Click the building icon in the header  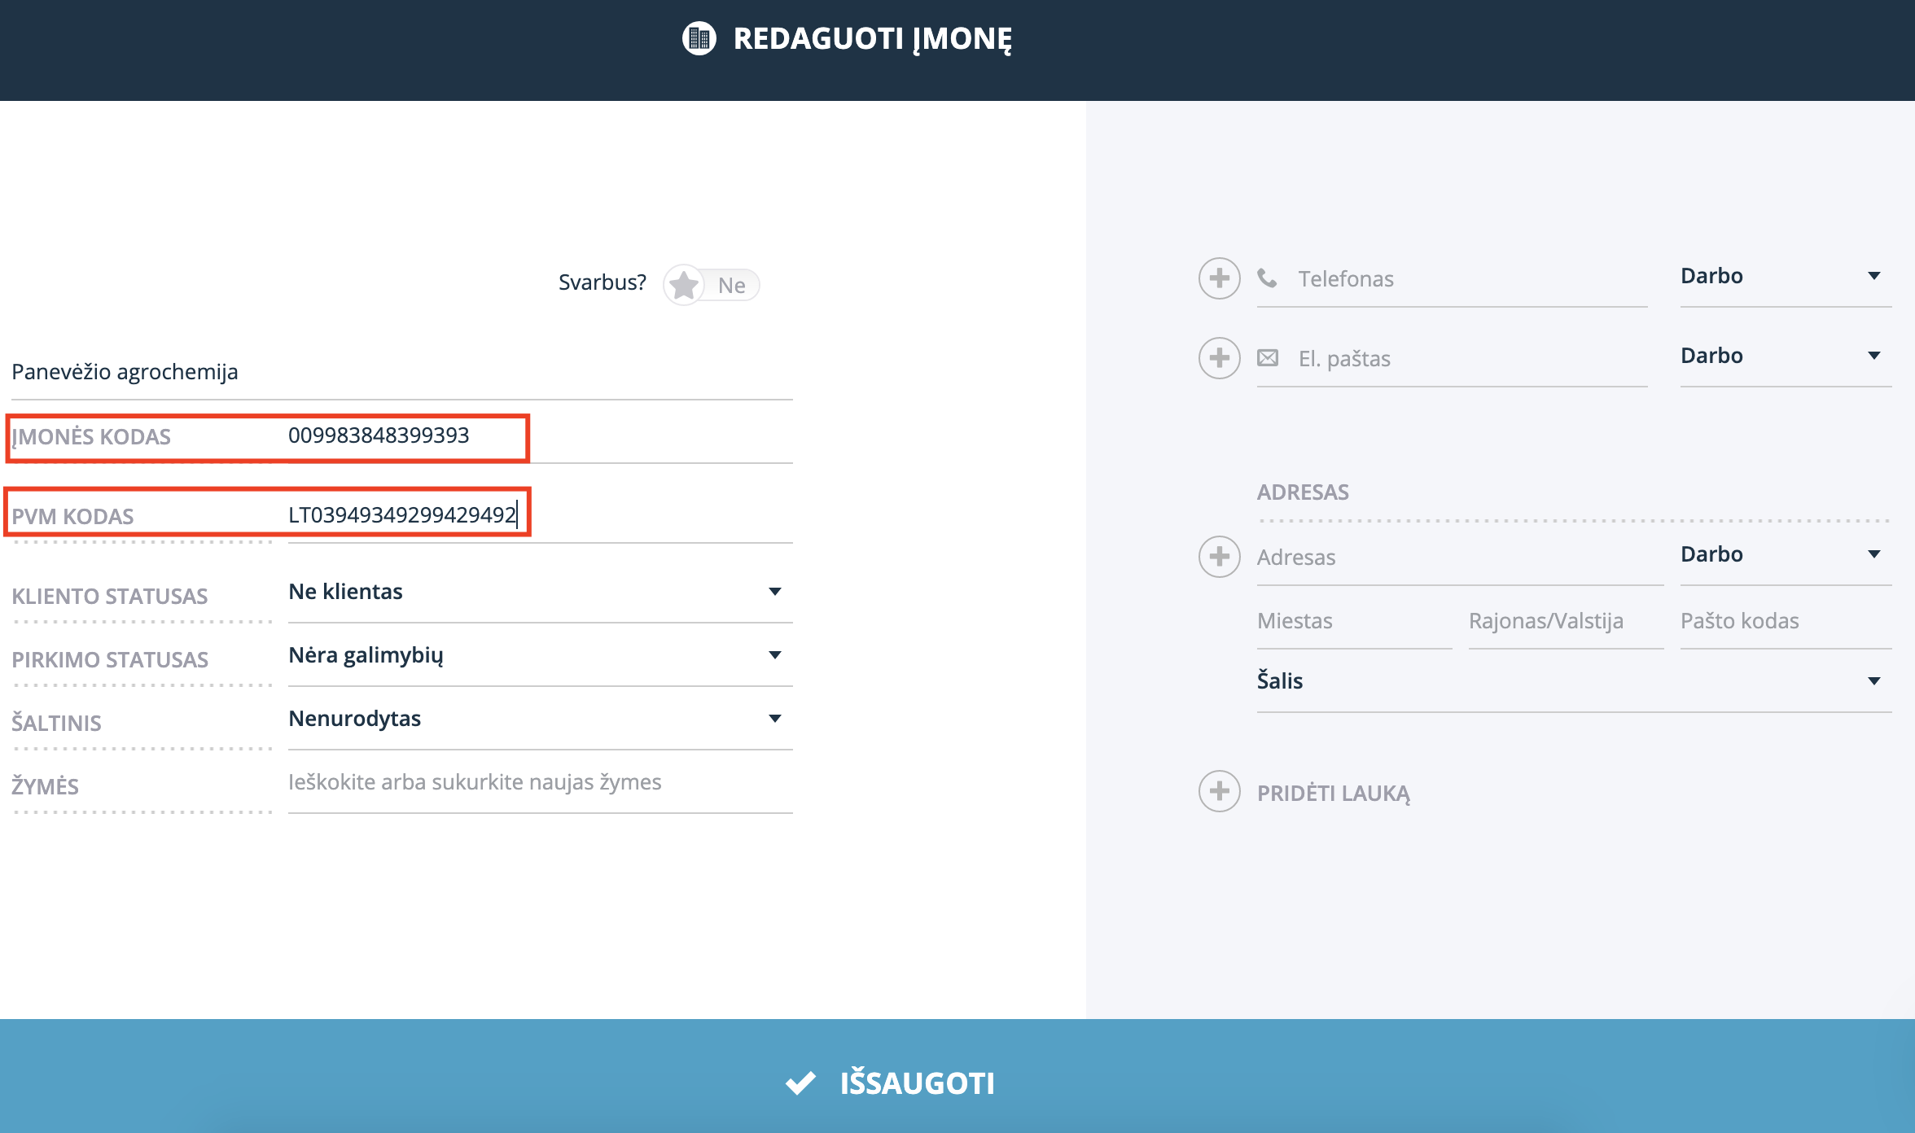coord(699,38)
